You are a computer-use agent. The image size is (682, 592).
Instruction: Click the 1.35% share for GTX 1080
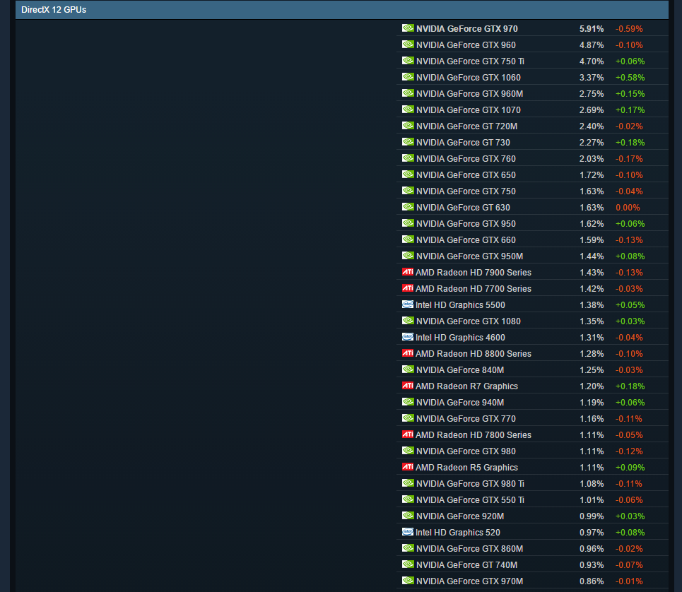pos(592,321)
